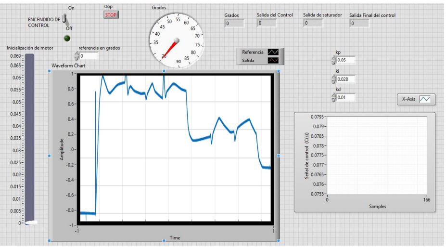Click the 0.0795 Y-axis maximum value

317,117
